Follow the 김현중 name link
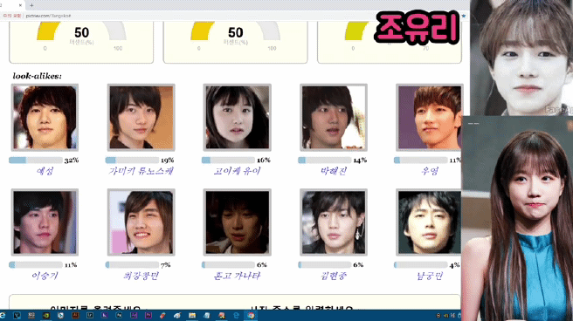573x321 pixels. tap(334, 276)
